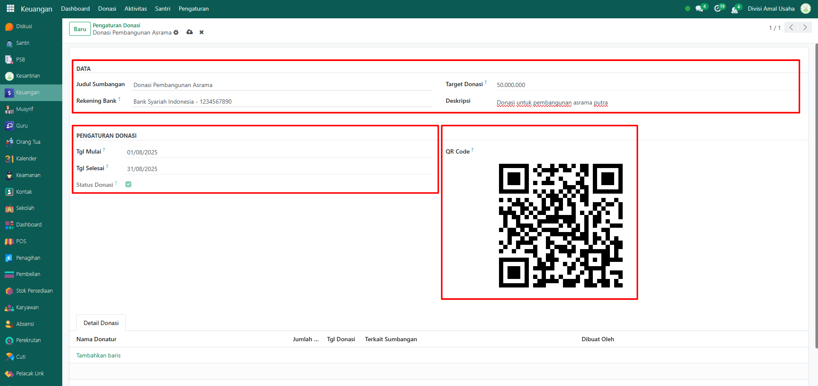The image size is (818, 386).
Task: Click the QR Code image
Action: click(x=560, y=226)
